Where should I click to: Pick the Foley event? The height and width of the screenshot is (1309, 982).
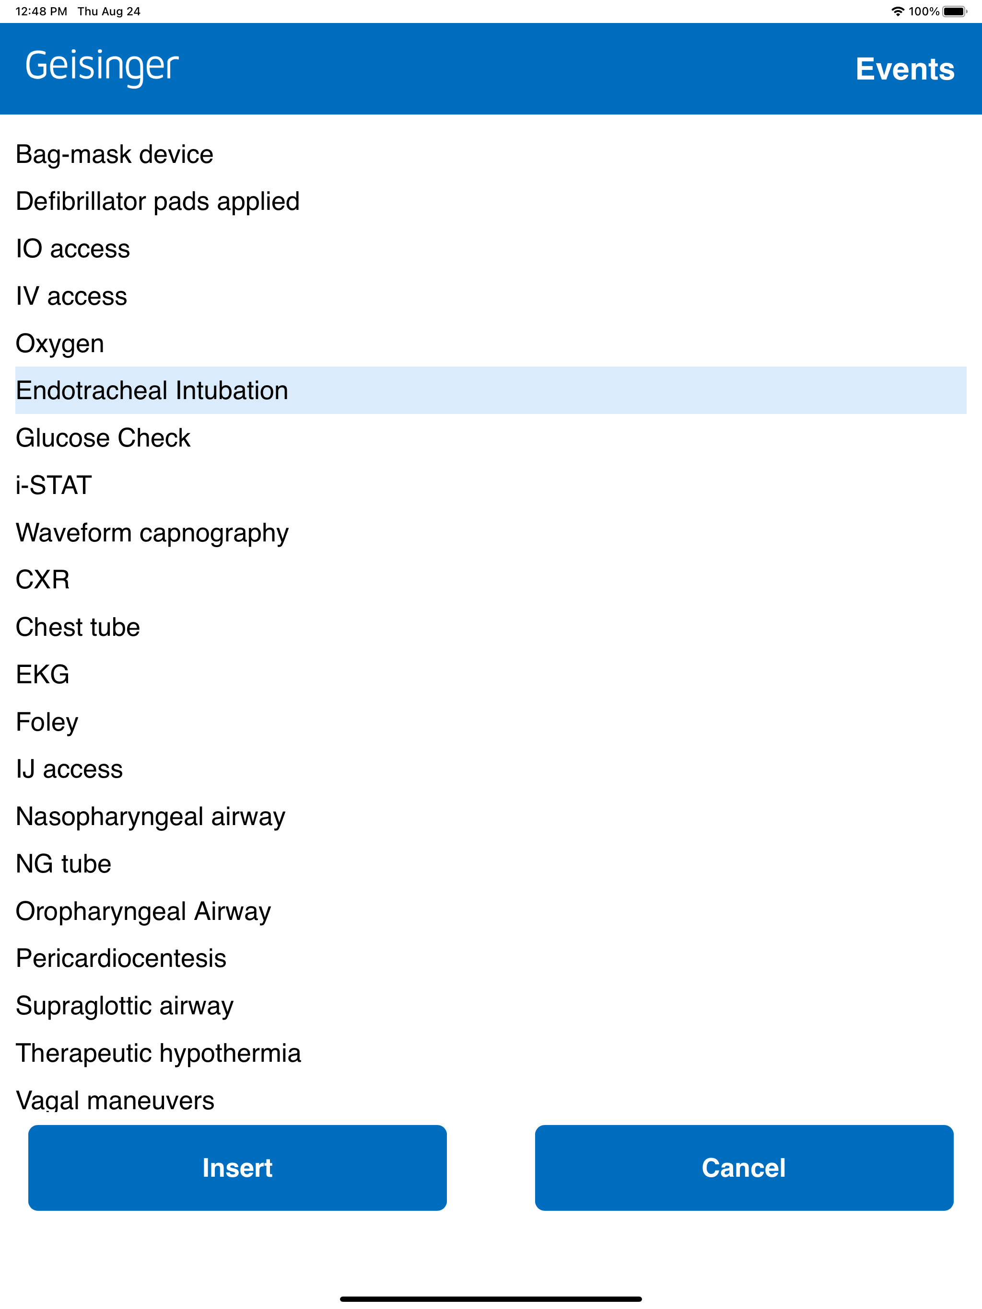click(491, 722)
